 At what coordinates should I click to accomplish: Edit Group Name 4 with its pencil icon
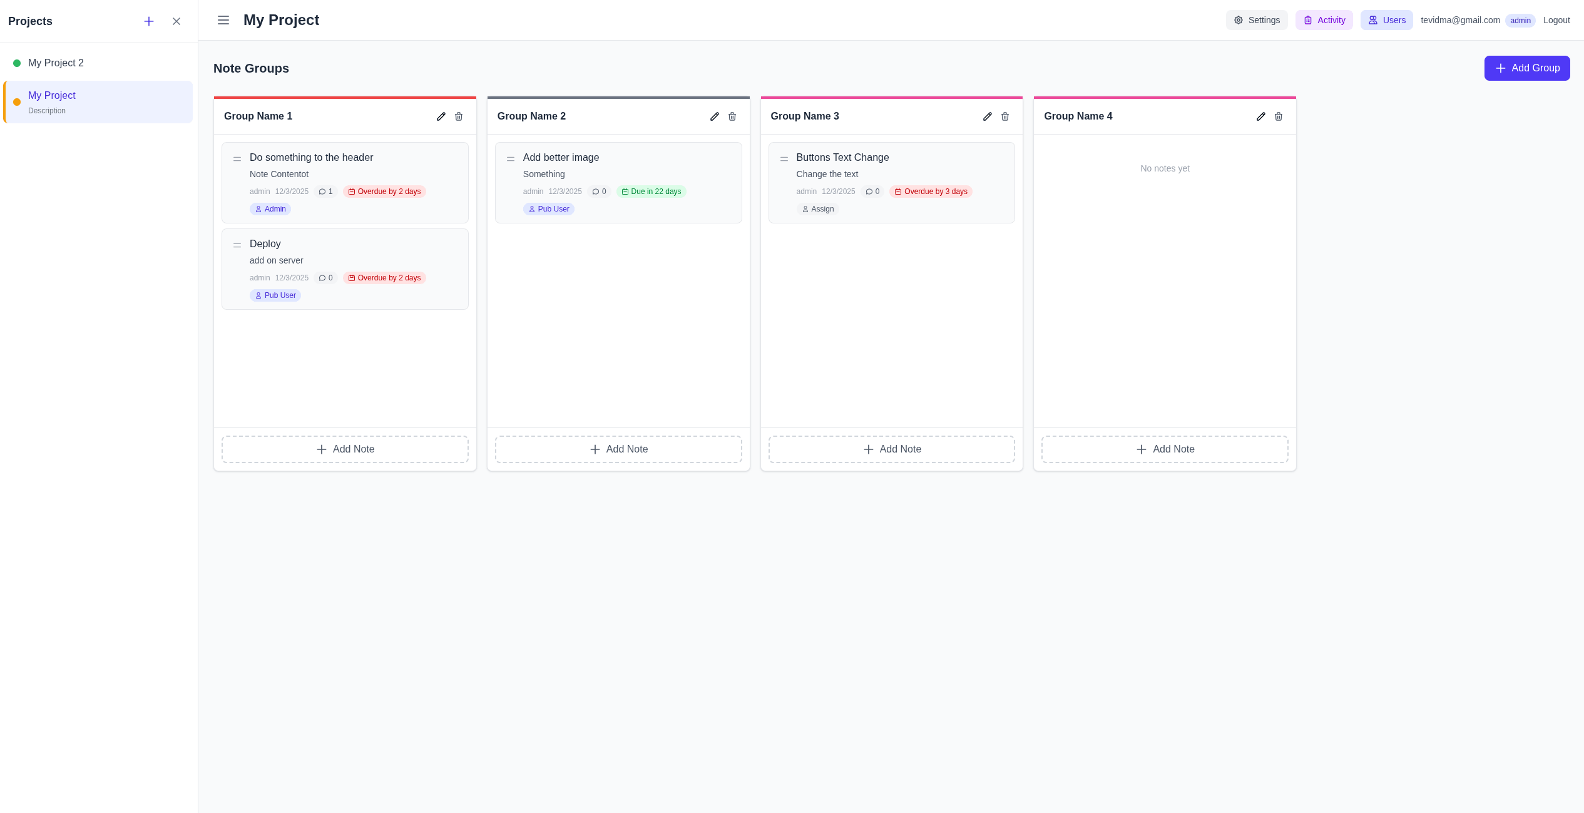1260,116
